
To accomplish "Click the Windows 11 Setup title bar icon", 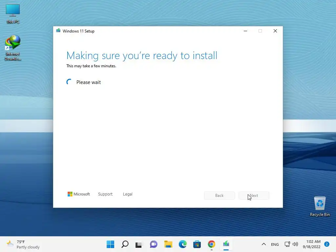I will click(x=58, y=31).
